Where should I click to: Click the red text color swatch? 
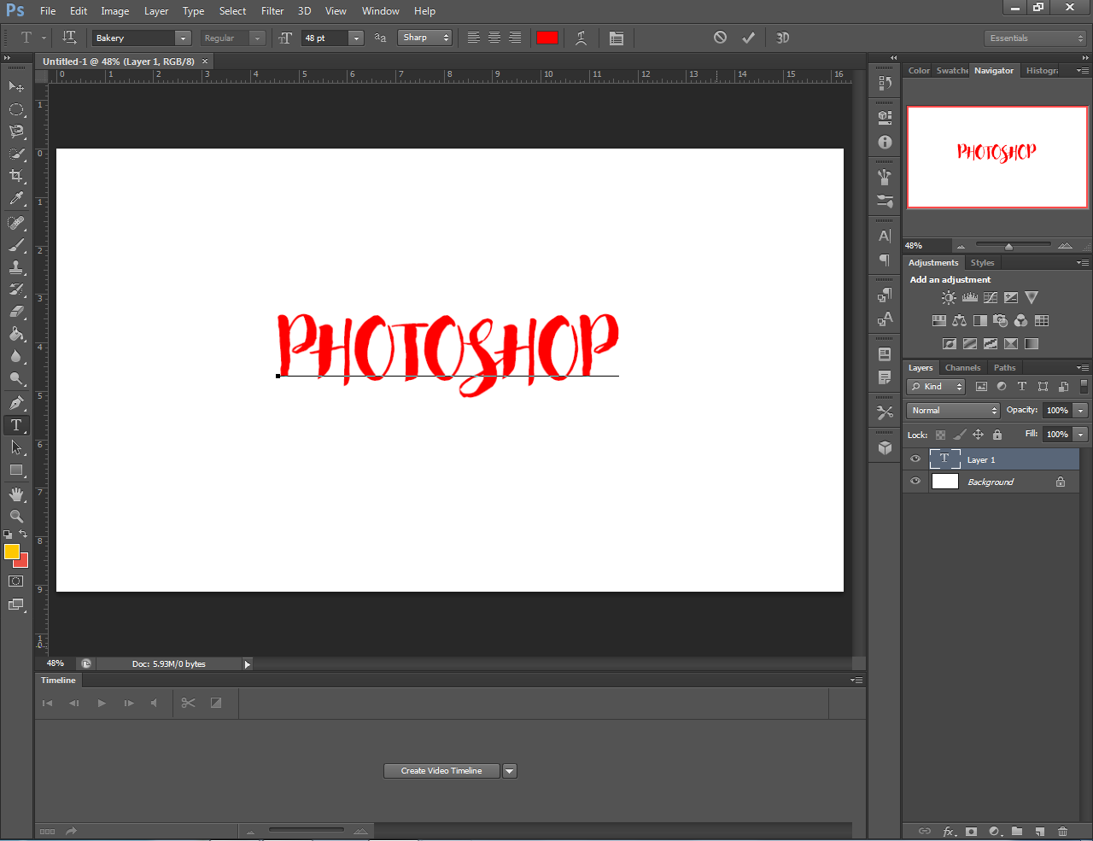(x=547, y=38)
